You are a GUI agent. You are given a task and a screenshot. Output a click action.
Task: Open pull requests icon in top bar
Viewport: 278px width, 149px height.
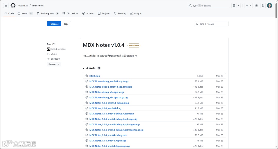[x=263, y=6]
